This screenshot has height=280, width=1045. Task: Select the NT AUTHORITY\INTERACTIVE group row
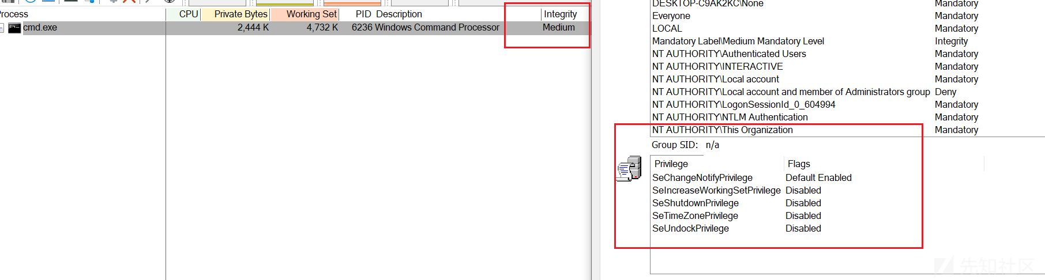[815, 66]
